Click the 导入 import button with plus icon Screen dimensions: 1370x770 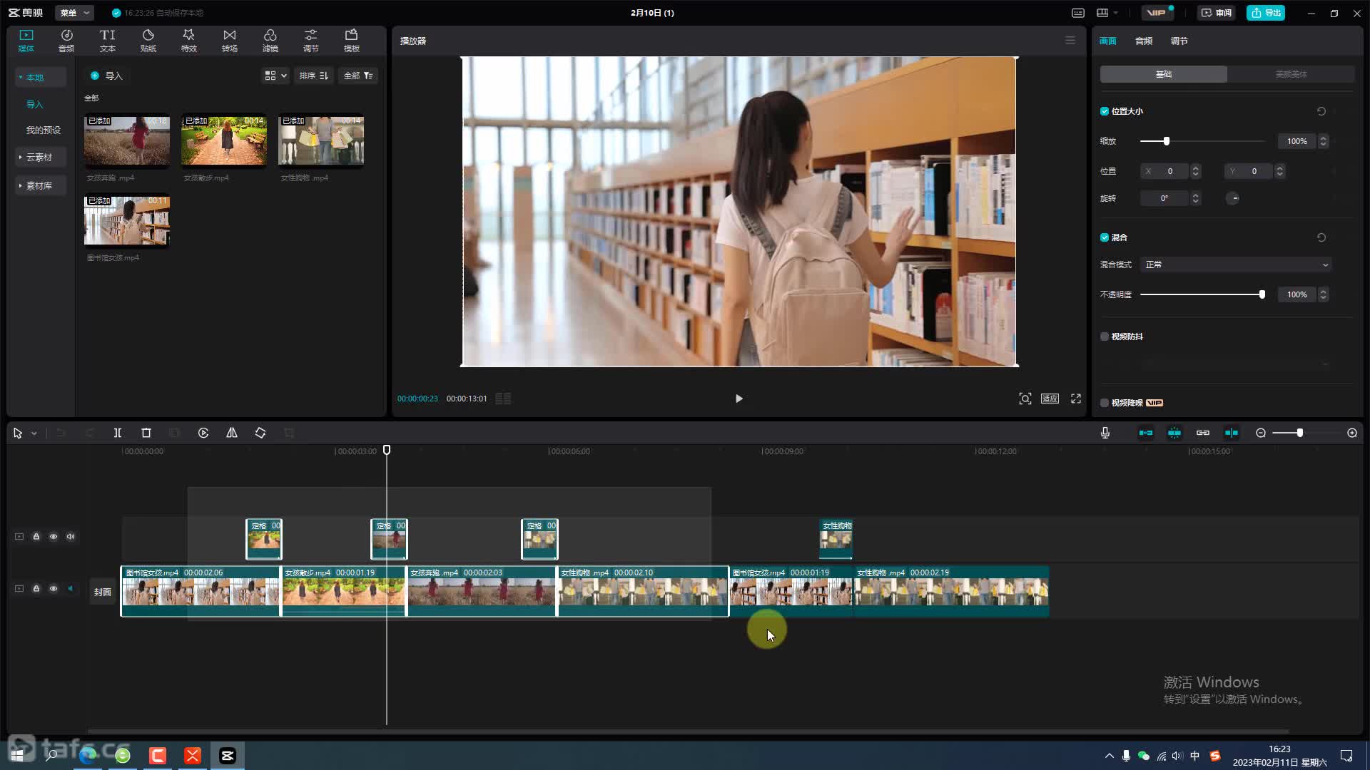[106, 76]
